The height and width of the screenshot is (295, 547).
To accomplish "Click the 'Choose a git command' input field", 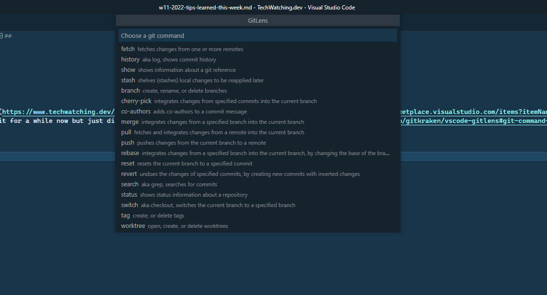I will click(257, 35).
